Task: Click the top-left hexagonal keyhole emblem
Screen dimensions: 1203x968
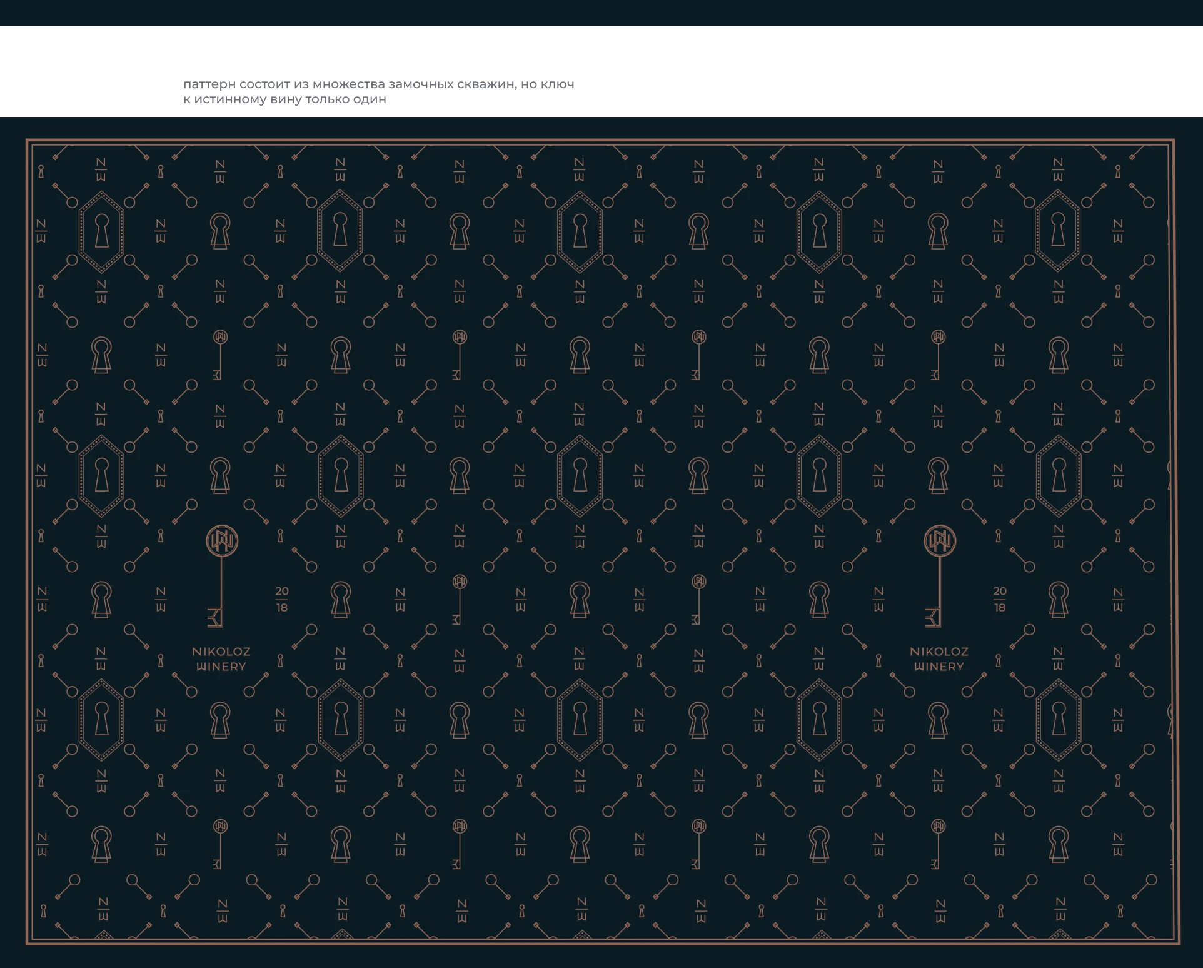Action: coord(101,231)
